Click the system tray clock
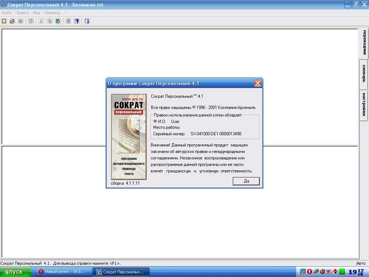This screenshot has width=369, height=277. coord(356,272)
